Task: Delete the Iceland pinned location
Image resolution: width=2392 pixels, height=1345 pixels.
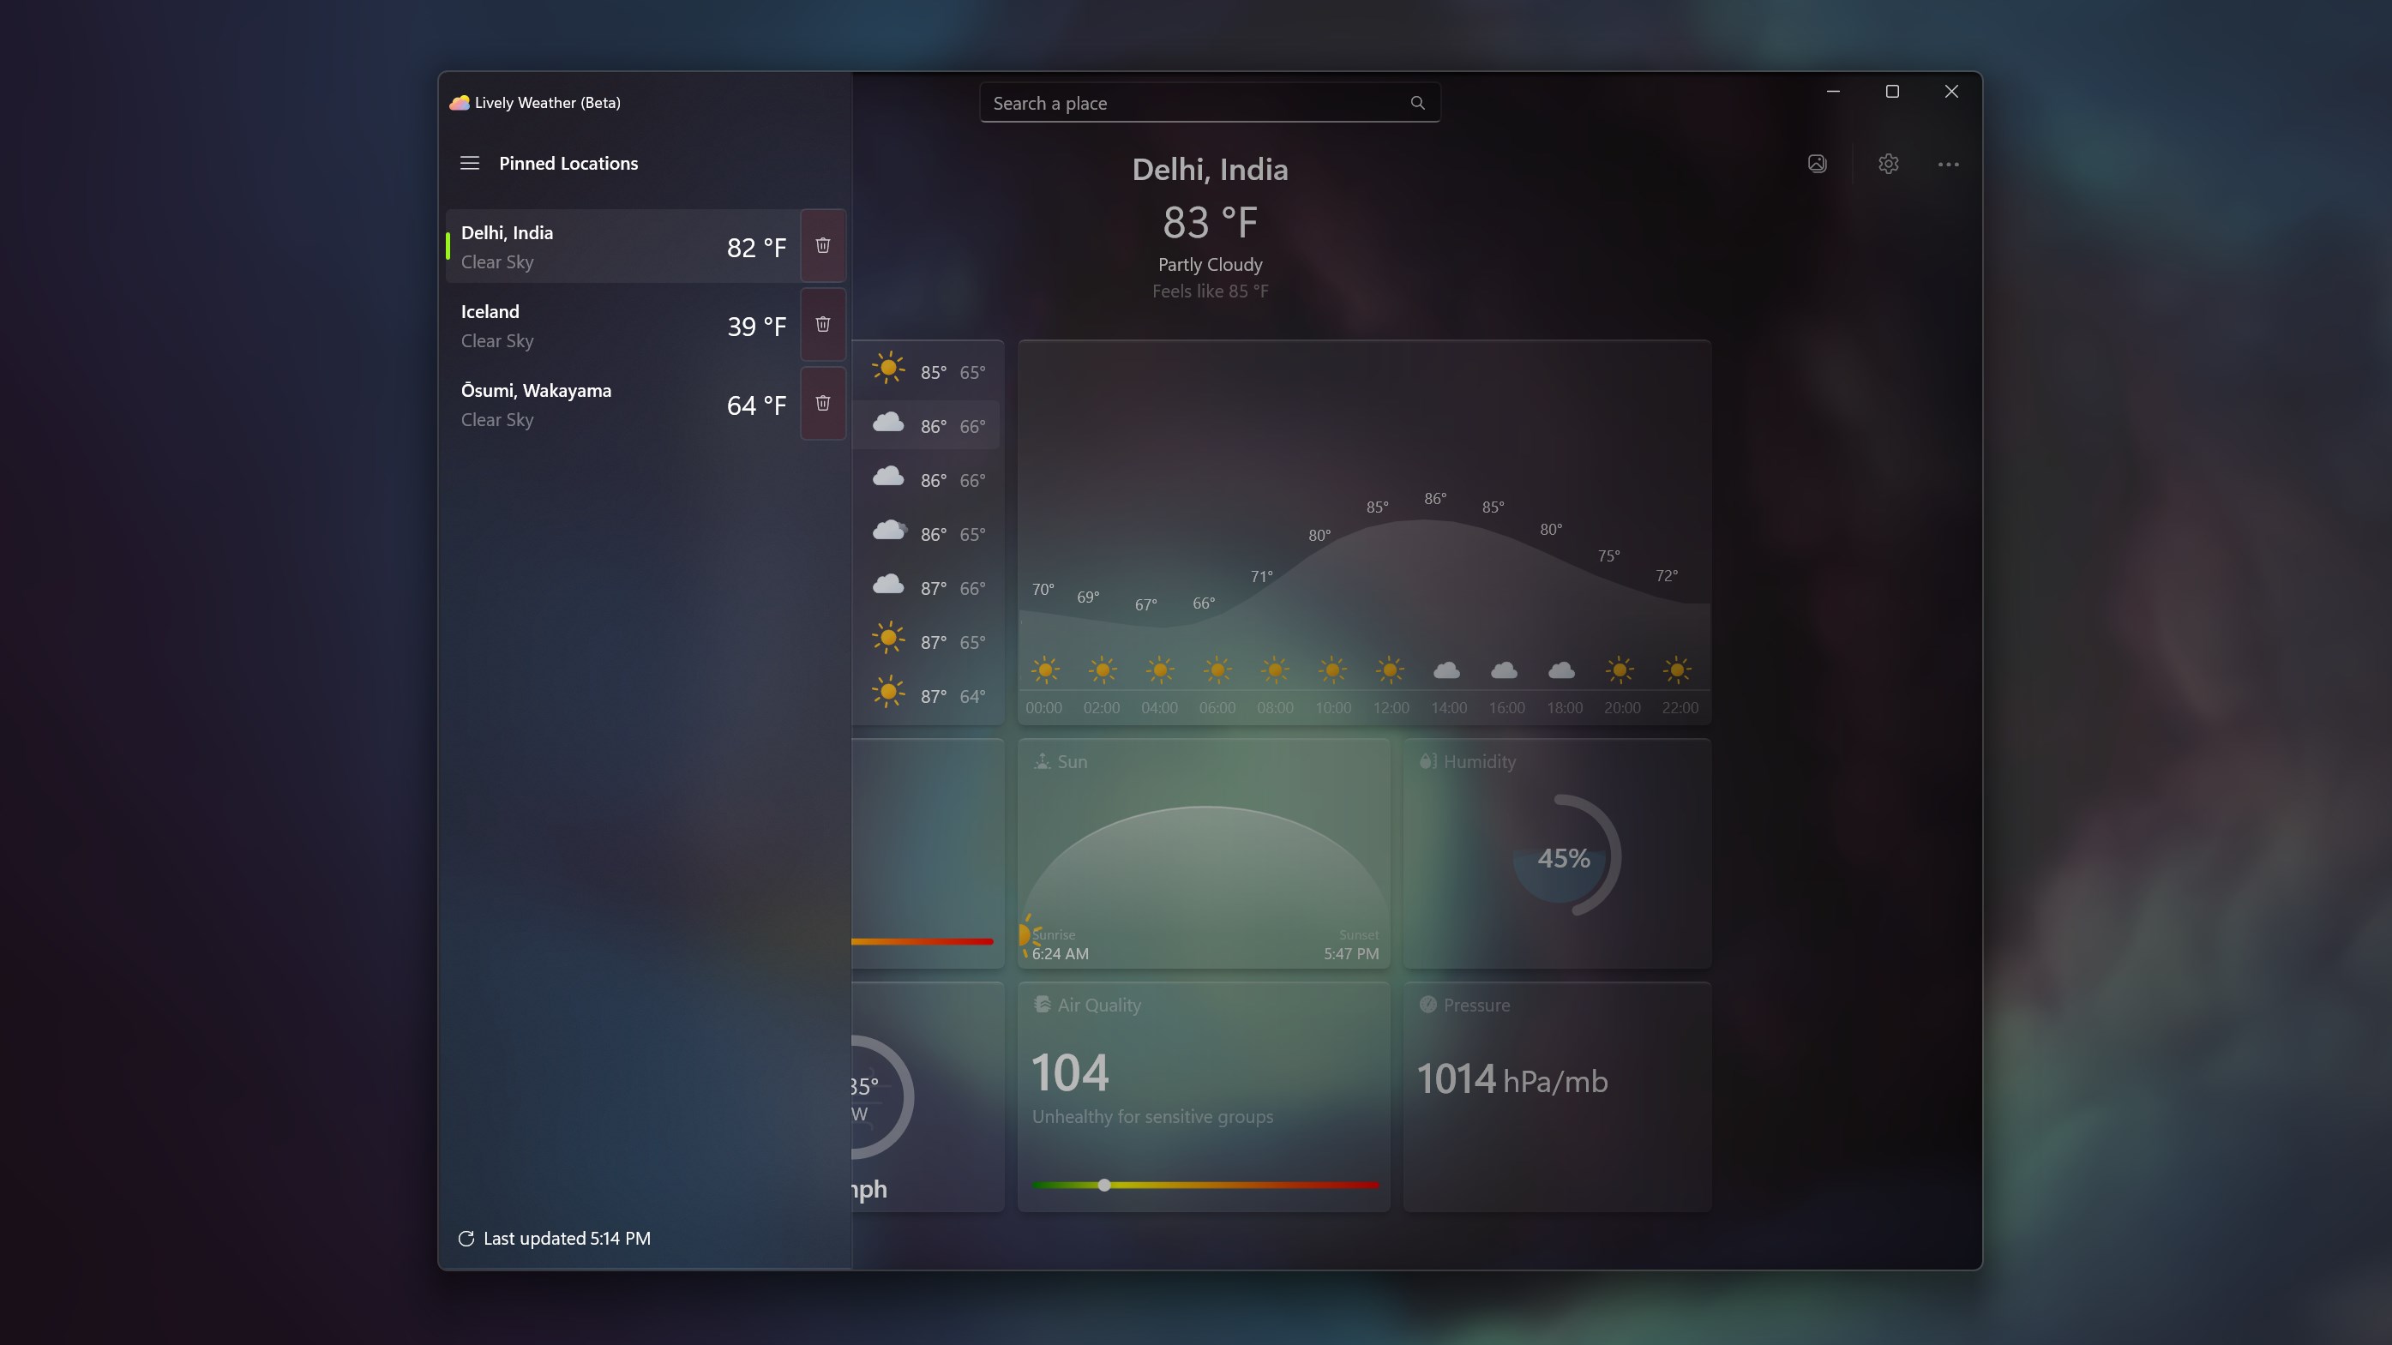Action: (823, 324)
